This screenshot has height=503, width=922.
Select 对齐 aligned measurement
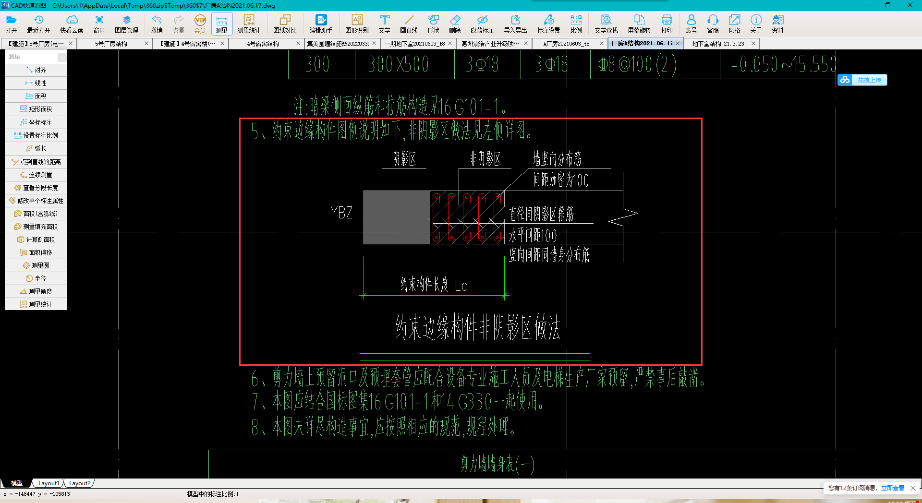click(36, 70)
